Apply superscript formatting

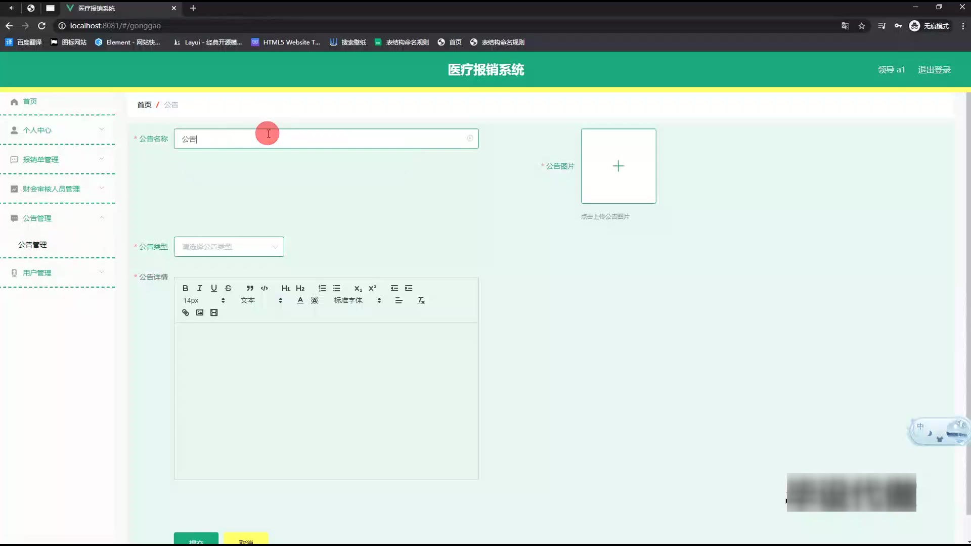372,288
